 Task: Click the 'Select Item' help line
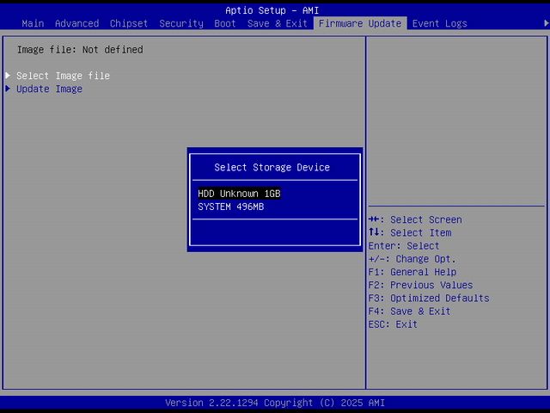[410, 233]
